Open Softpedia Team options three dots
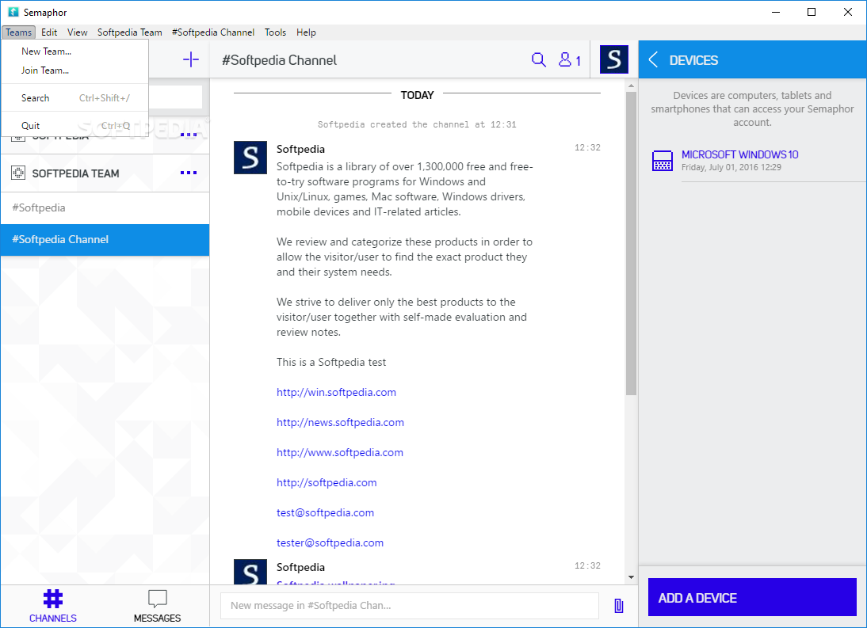867x628 pixels. (189, 173)
